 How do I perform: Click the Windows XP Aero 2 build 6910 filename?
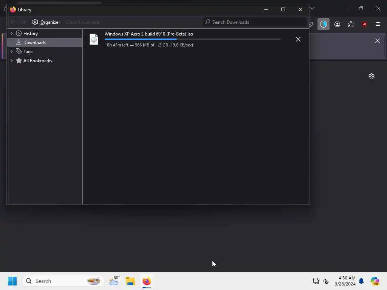[149, 34]
